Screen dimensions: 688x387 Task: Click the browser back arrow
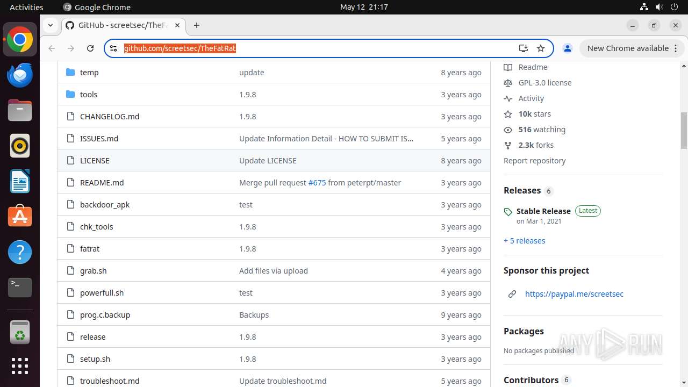52,48
